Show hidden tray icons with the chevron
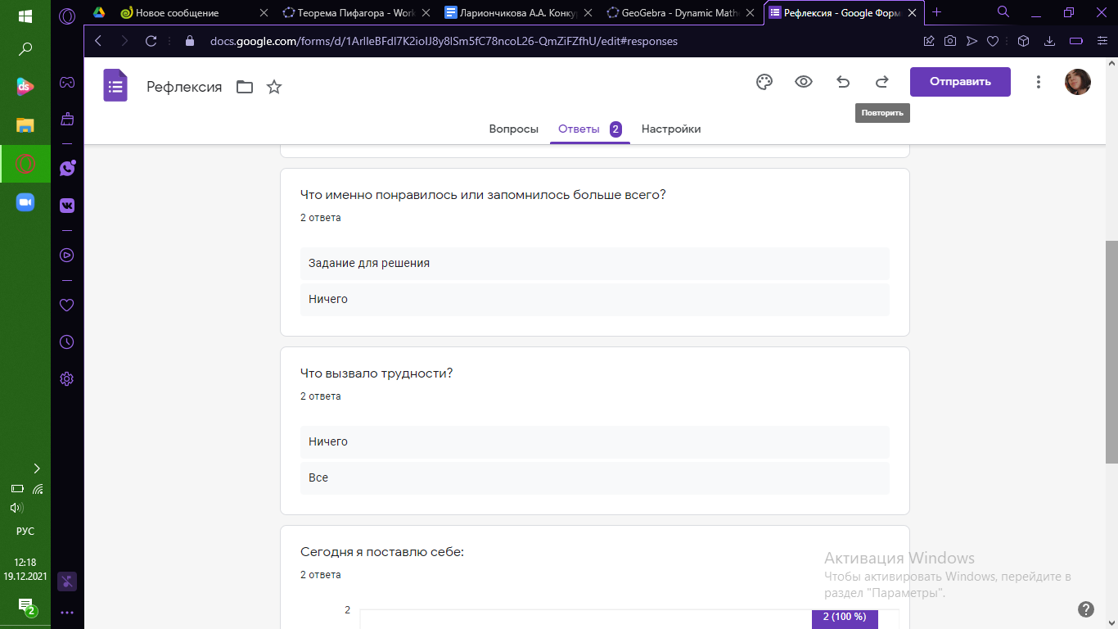 coord(37,468)
